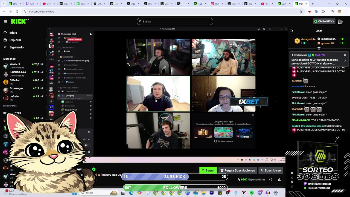Click the 6607 Espectadores count
350x197 pixels.
point(251,179)
